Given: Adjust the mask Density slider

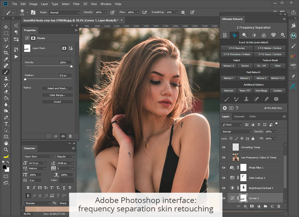Looking at the screenshot, I should tap(71, 66).
